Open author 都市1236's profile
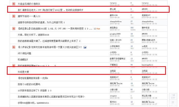 (x=114, y=15)
